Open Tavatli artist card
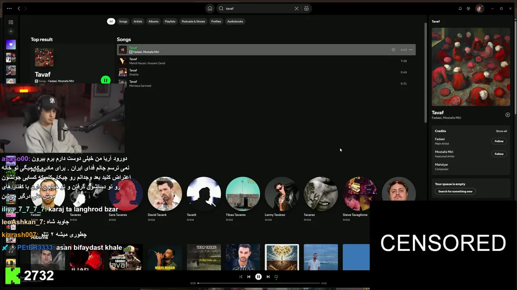This screenshot has width=517, height=290. point(204,198)
